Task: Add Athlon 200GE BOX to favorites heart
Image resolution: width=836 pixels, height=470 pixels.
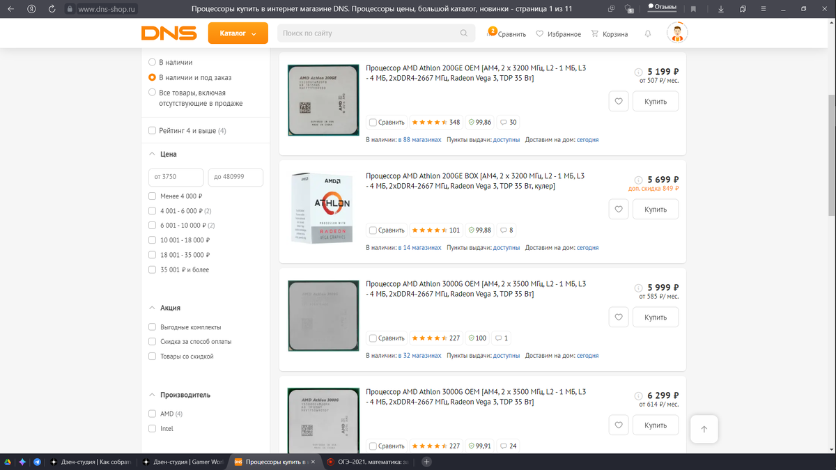Action: [x=619, y=210]
